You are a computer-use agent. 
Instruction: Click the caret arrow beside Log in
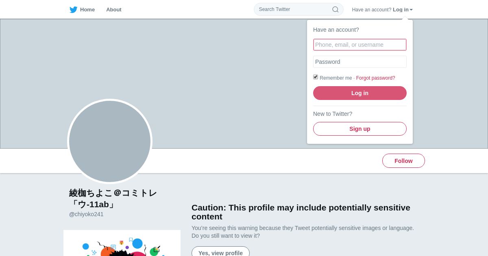point(411,10)
